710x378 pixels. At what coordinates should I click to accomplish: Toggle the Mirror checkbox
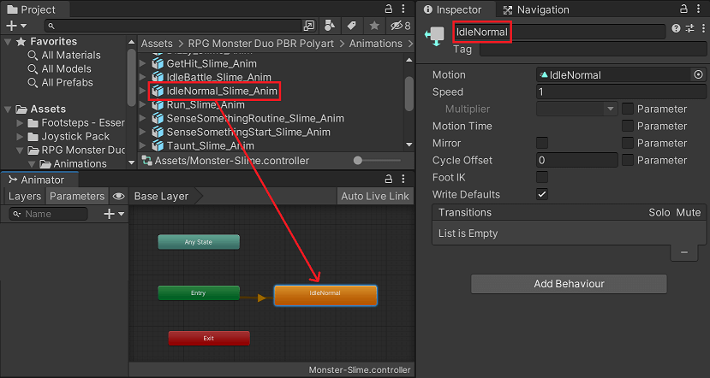point(542,143)
